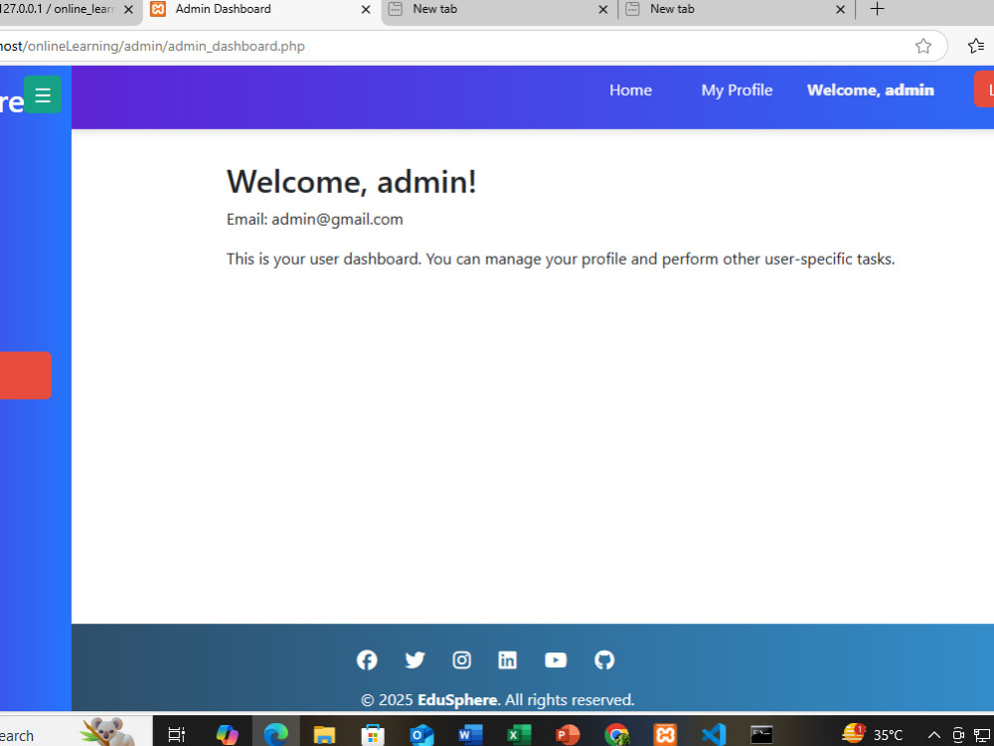Expand the hidden system tray icons chevron
Image resolution: width=994 pixels, height=746 pixels.
tap(934, 735)
